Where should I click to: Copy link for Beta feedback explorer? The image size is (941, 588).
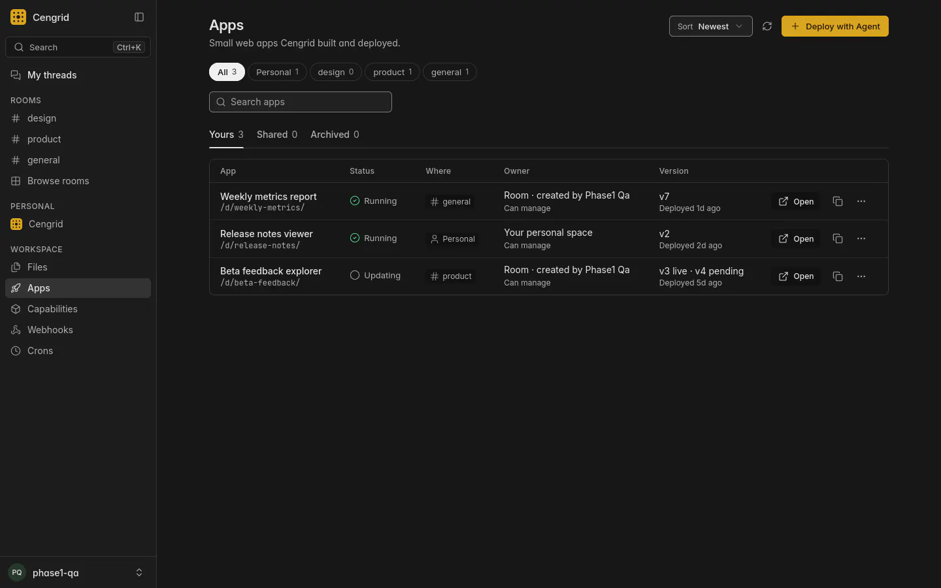pyautogui.click(x=838, y=276)
